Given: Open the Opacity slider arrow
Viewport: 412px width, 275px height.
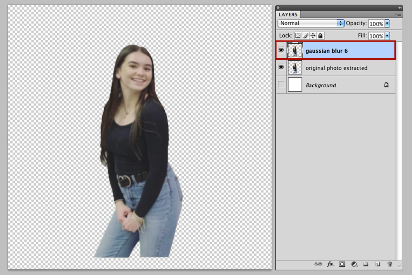Looking at the screenshot, I should 387,24.
